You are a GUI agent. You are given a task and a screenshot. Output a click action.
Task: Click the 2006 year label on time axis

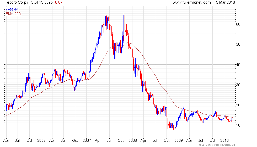[x=41, y=140]
